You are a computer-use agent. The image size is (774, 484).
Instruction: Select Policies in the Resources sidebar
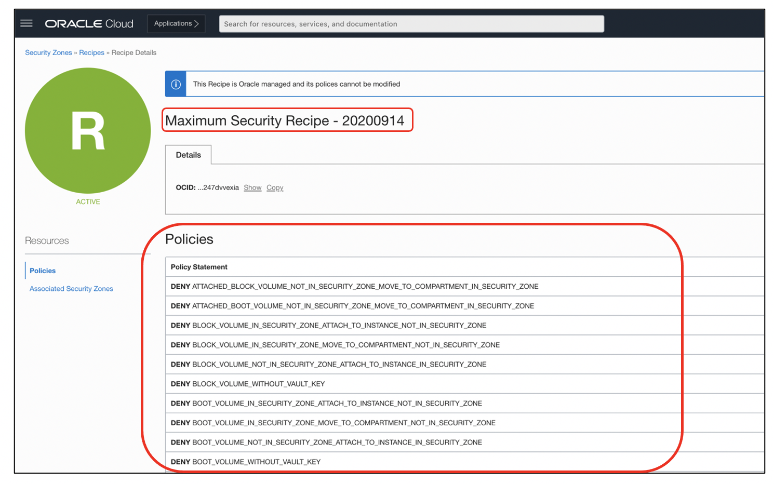pos(42,271)
